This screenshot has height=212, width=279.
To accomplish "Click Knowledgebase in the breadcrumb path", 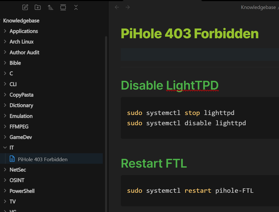I will click(258, 7).
